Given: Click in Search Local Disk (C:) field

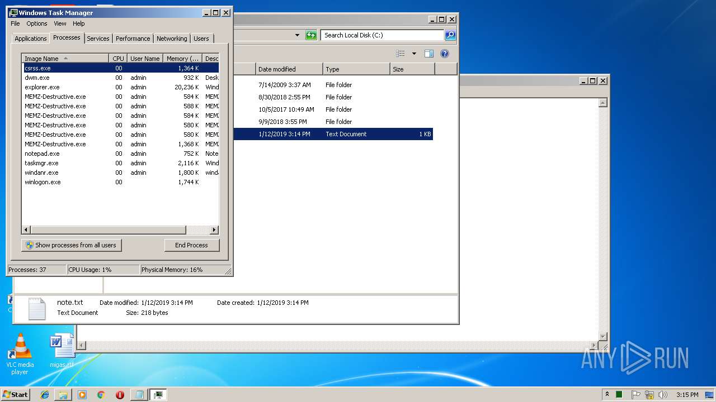Looking at the screenshot, I should [383, 35].
